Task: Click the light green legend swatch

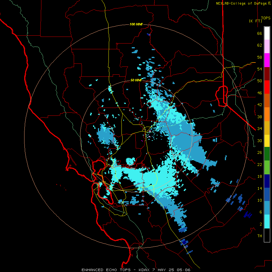Action: 267,167
